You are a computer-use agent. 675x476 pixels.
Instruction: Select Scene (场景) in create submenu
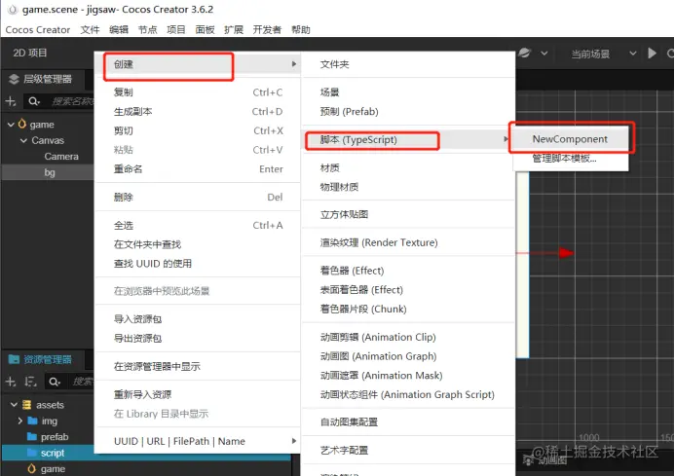tap(408, 92)
